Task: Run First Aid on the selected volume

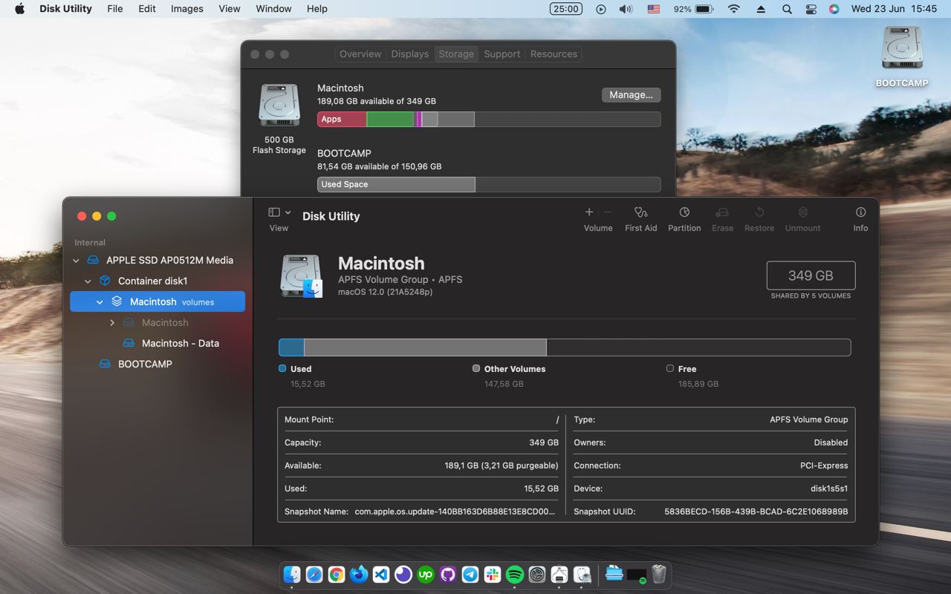Action: click(x=640, y=212)
